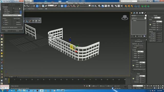
Task: Switch to the Hierarchy command panel tab
Action: [x=137, y=13]
